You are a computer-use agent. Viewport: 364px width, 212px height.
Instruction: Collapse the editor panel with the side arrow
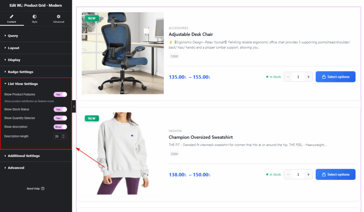pos(74,107)
